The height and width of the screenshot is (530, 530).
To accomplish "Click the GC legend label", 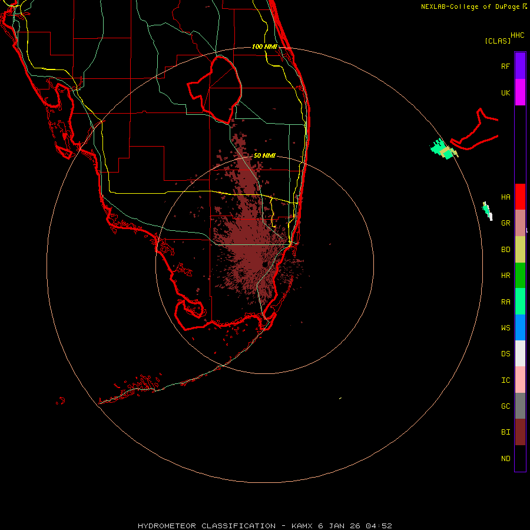I will pos(505,406).
